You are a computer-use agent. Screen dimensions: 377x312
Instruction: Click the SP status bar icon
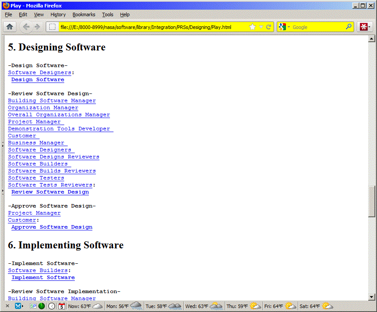pos(33,306)
